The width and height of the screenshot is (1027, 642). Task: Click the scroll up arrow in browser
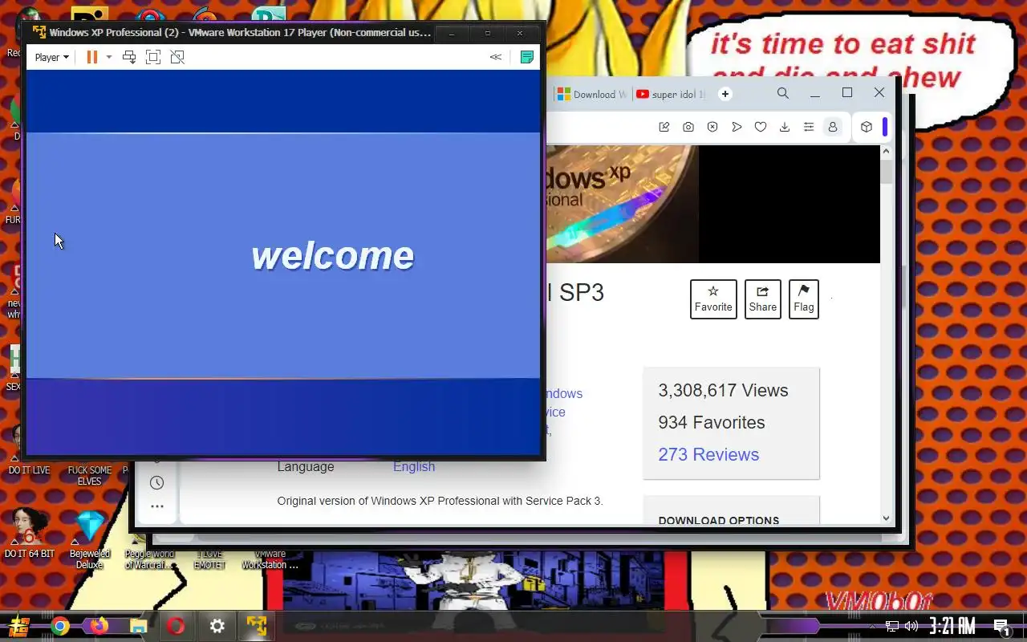tap(886, 151)
